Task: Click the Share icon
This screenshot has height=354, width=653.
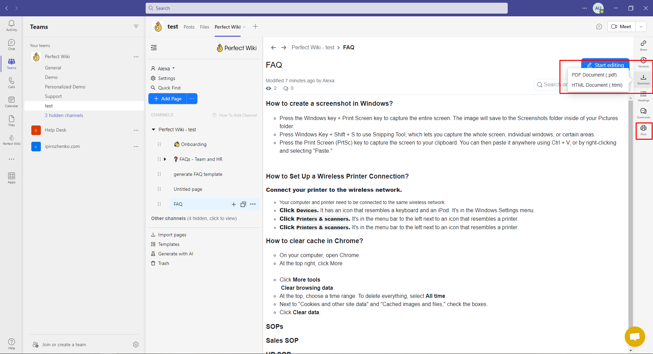Action: [643, 45]
